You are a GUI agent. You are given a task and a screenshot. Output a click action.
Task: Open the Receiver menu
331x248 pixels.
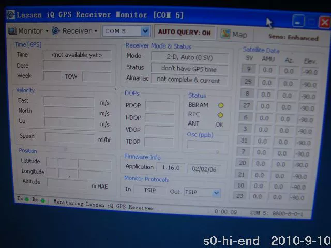pos(74,31)
